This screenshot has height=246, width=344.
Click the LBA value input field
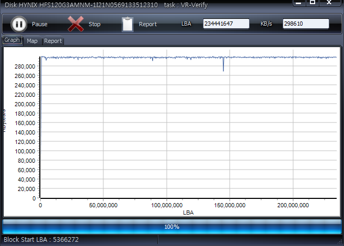coord(226,24)
